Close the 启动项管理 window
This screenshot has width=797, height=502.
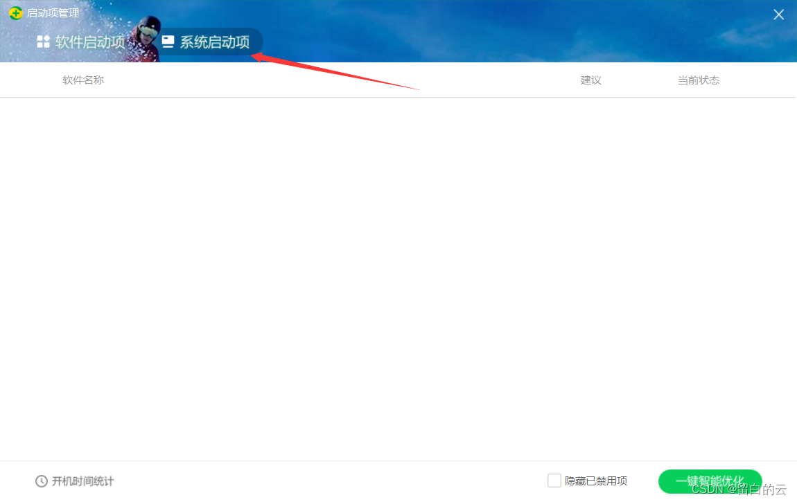[x=778, y=15]
